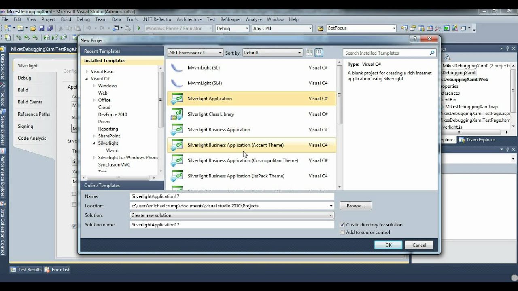Click the Undo arrow icon
518x291 pixels.
coord(89,28)
